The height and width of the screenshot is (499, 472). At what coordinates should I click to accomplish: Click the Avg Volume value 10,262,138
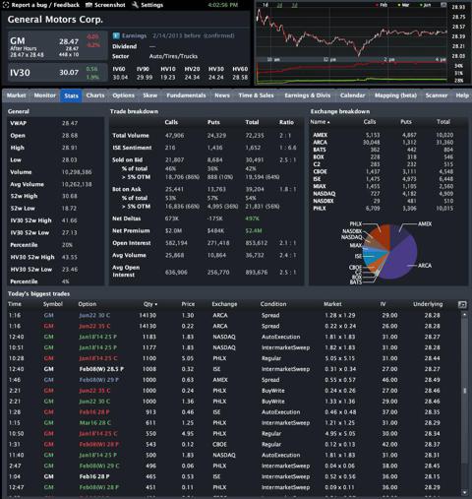(77, 184)
